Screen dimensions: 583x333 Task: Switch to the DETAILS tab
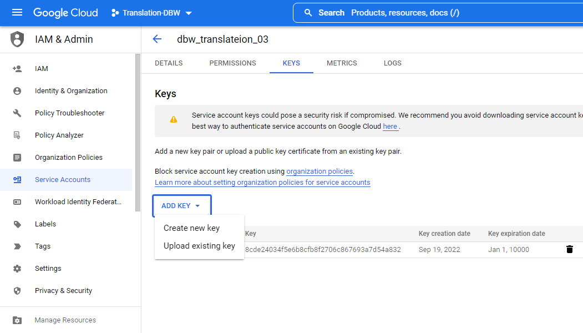click(169, 63)
